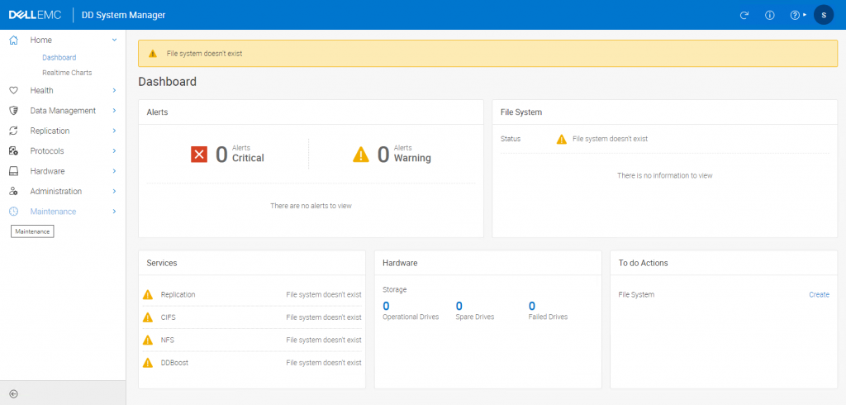Viewport: 846px width, 405px height.
Task: Click the refresh icon in top bar
Action: pos(744,15)
